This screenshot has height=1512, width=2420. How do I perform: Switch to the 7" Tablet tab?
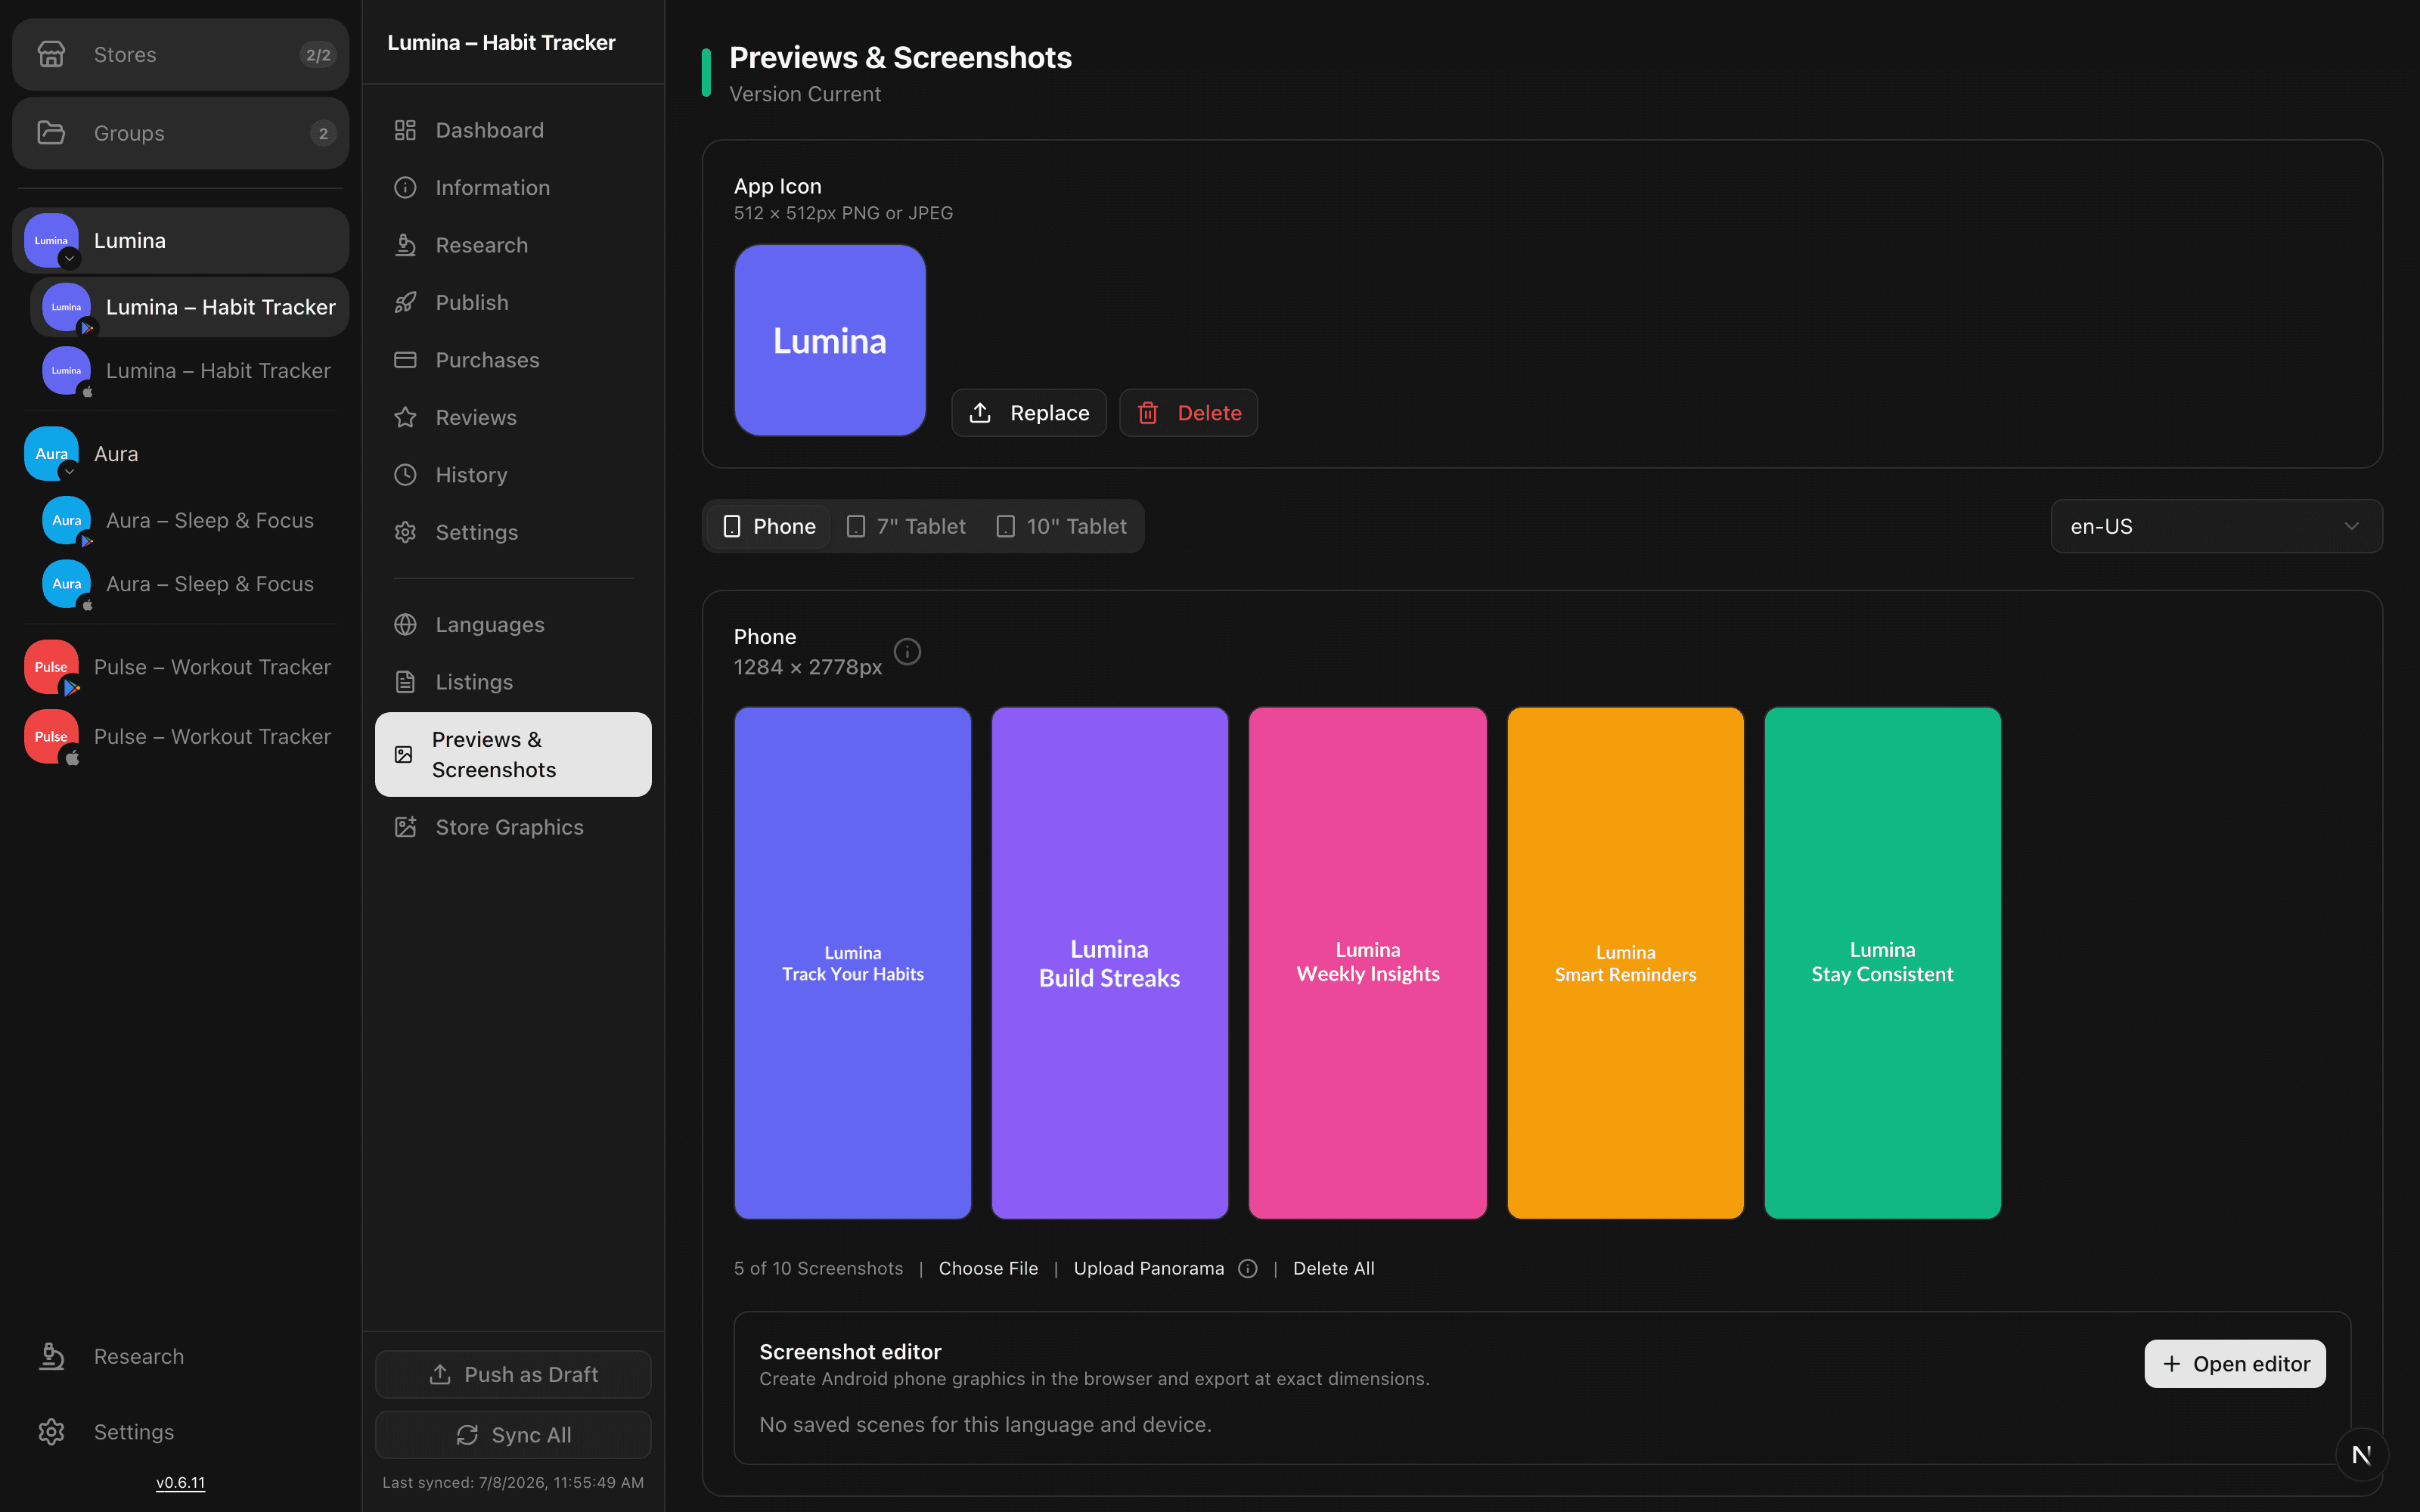click(906, 526)
